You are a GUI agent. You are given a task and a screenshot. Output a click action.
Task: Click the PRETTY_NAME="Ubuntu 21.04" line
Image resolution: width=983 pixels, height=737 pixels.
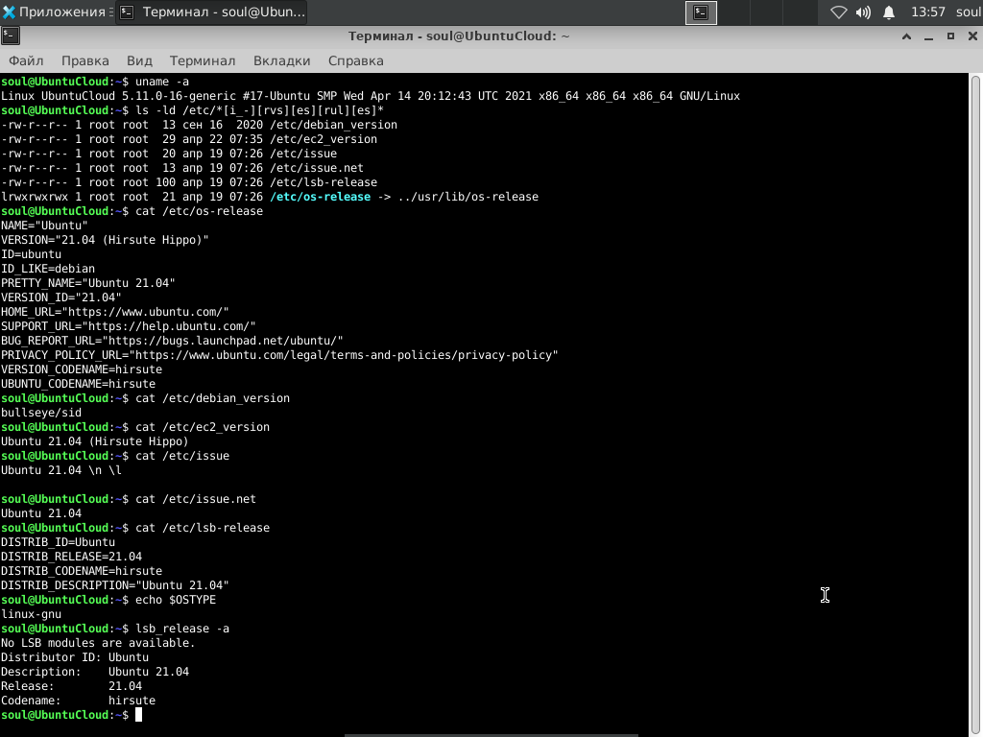[x=87, y=283]
